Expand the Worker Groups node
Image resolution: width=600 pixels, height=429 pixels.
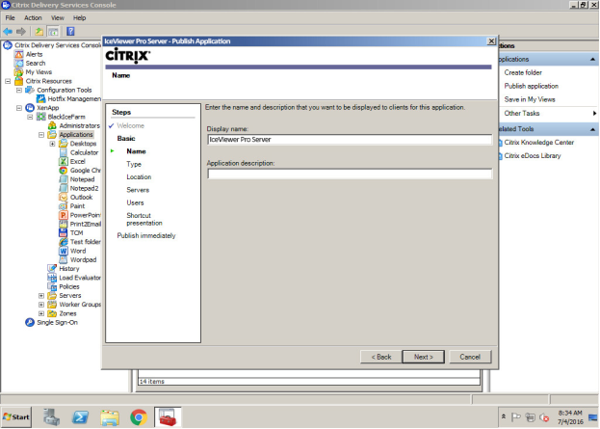(x=41, y=305)
